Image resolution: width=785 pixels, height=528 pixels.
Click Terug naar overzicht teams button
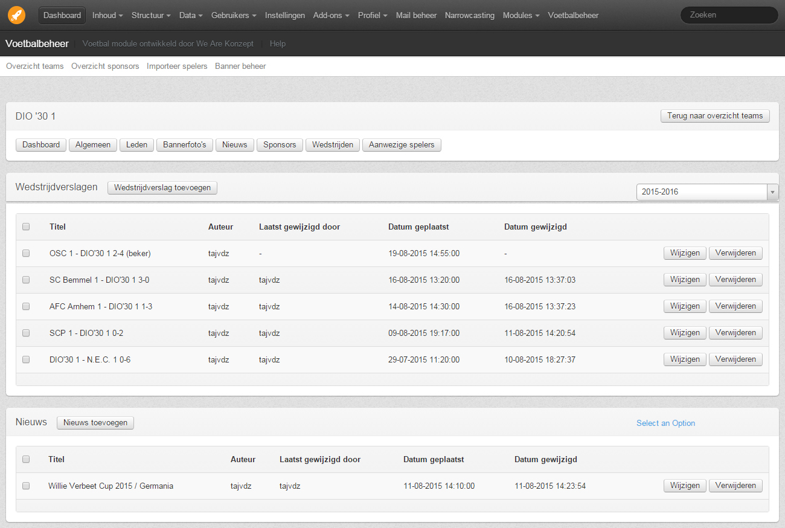(x=715, y=116)
